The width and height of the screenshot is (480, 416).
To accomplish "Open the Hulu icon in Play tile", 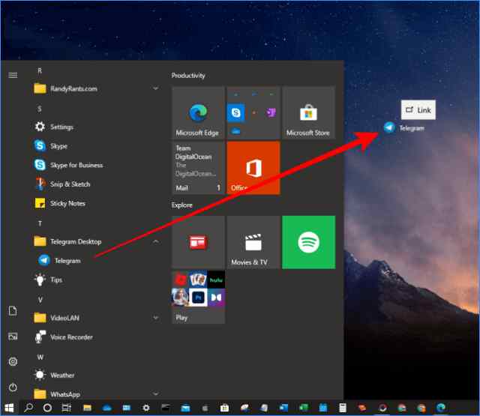I will point(216,280).
